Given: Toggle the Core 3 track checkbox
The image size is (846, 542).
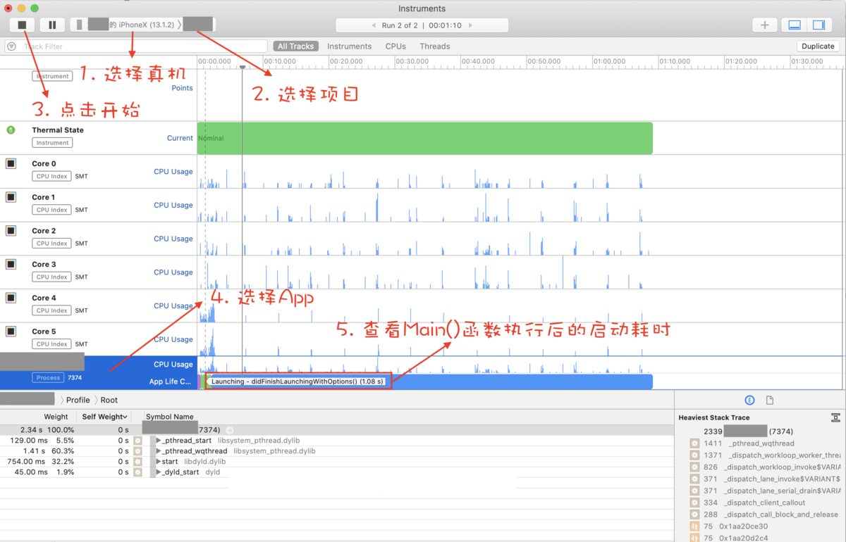Looking at the screenshot, I should click(x=10, y=264).
